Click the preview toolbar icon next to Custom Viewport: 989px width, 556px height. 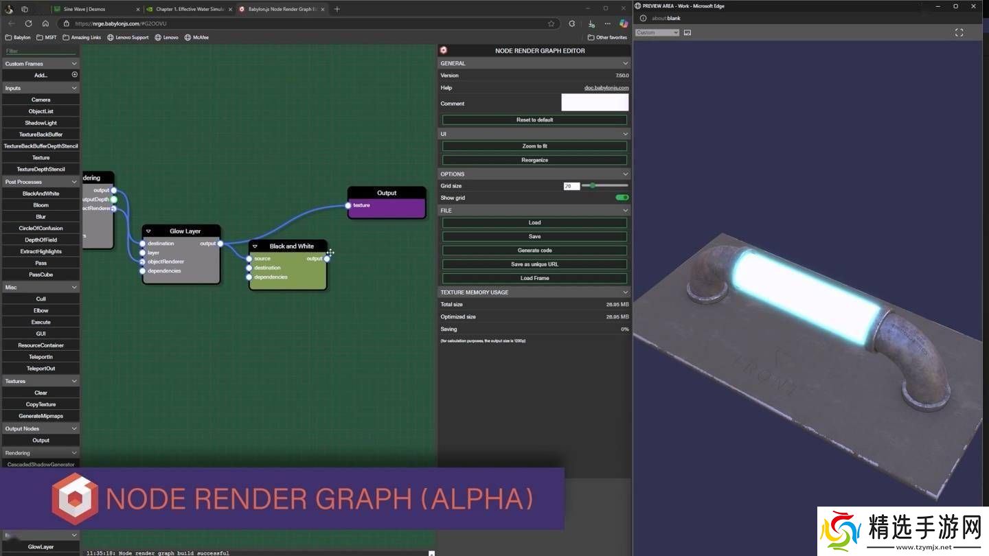(x=687, y=32)
